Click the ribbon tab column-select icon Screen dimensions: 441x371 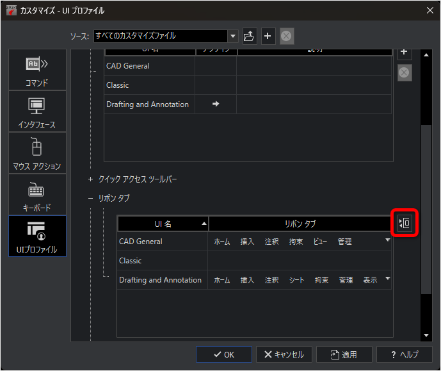tap(405, 223)
